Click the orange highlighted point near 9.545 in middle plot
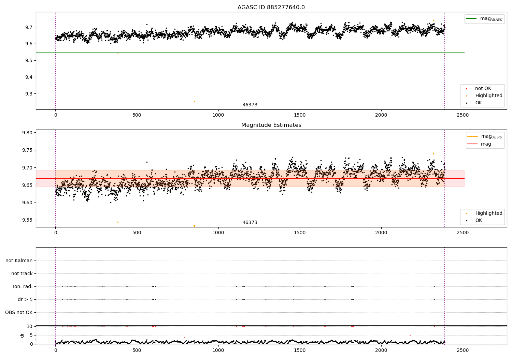Viewport: 512px width, 358px height. pos(118,222)
